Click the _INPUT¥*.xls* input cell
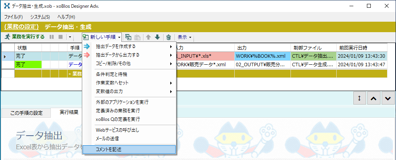The image size is (396, 160). [x=205, y=56]
